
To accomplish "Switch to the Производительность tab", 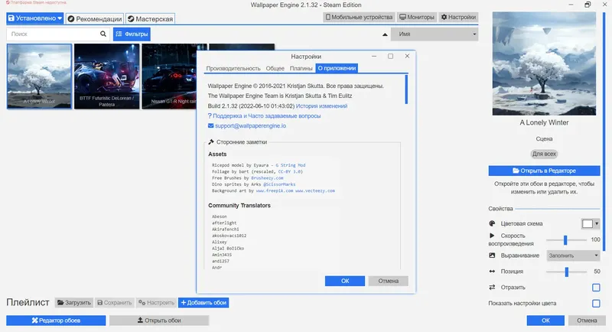I will [233, 68].
